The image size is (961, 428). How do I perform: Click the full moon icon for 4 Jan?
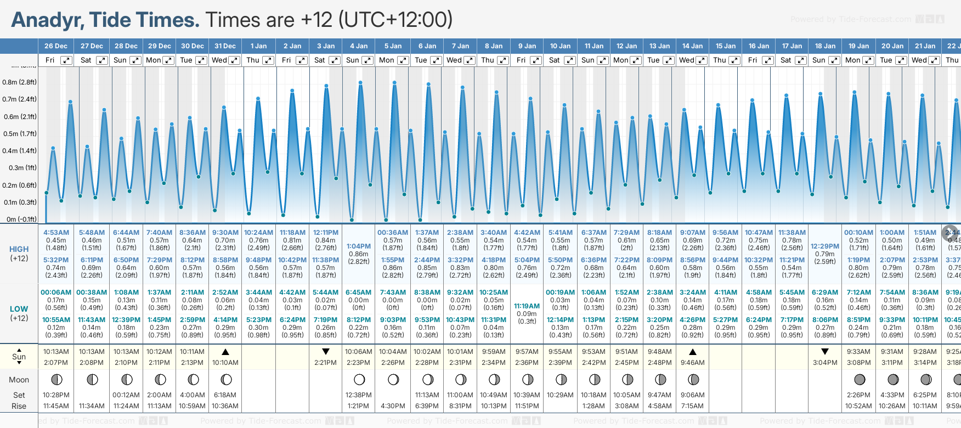point(359,379)
